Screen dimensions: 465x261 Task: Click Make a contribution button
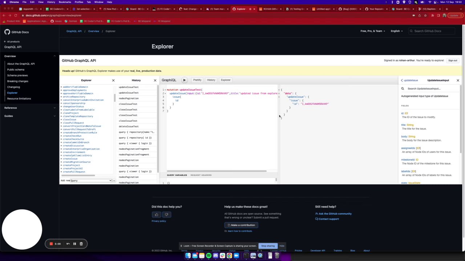click(241, 225)
